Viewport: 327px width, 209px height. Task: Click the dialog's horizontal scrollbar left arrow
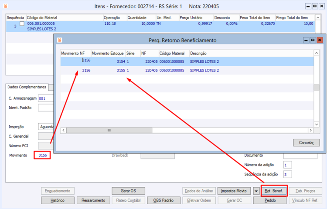pos(63,130)
